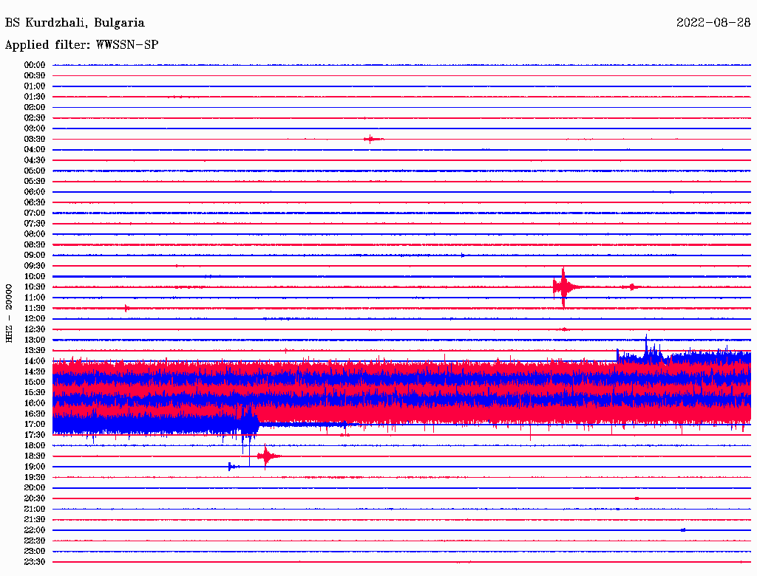Click the 09:30 time label
This screenshot has height=576, width=757.
[x=35, y=266]
